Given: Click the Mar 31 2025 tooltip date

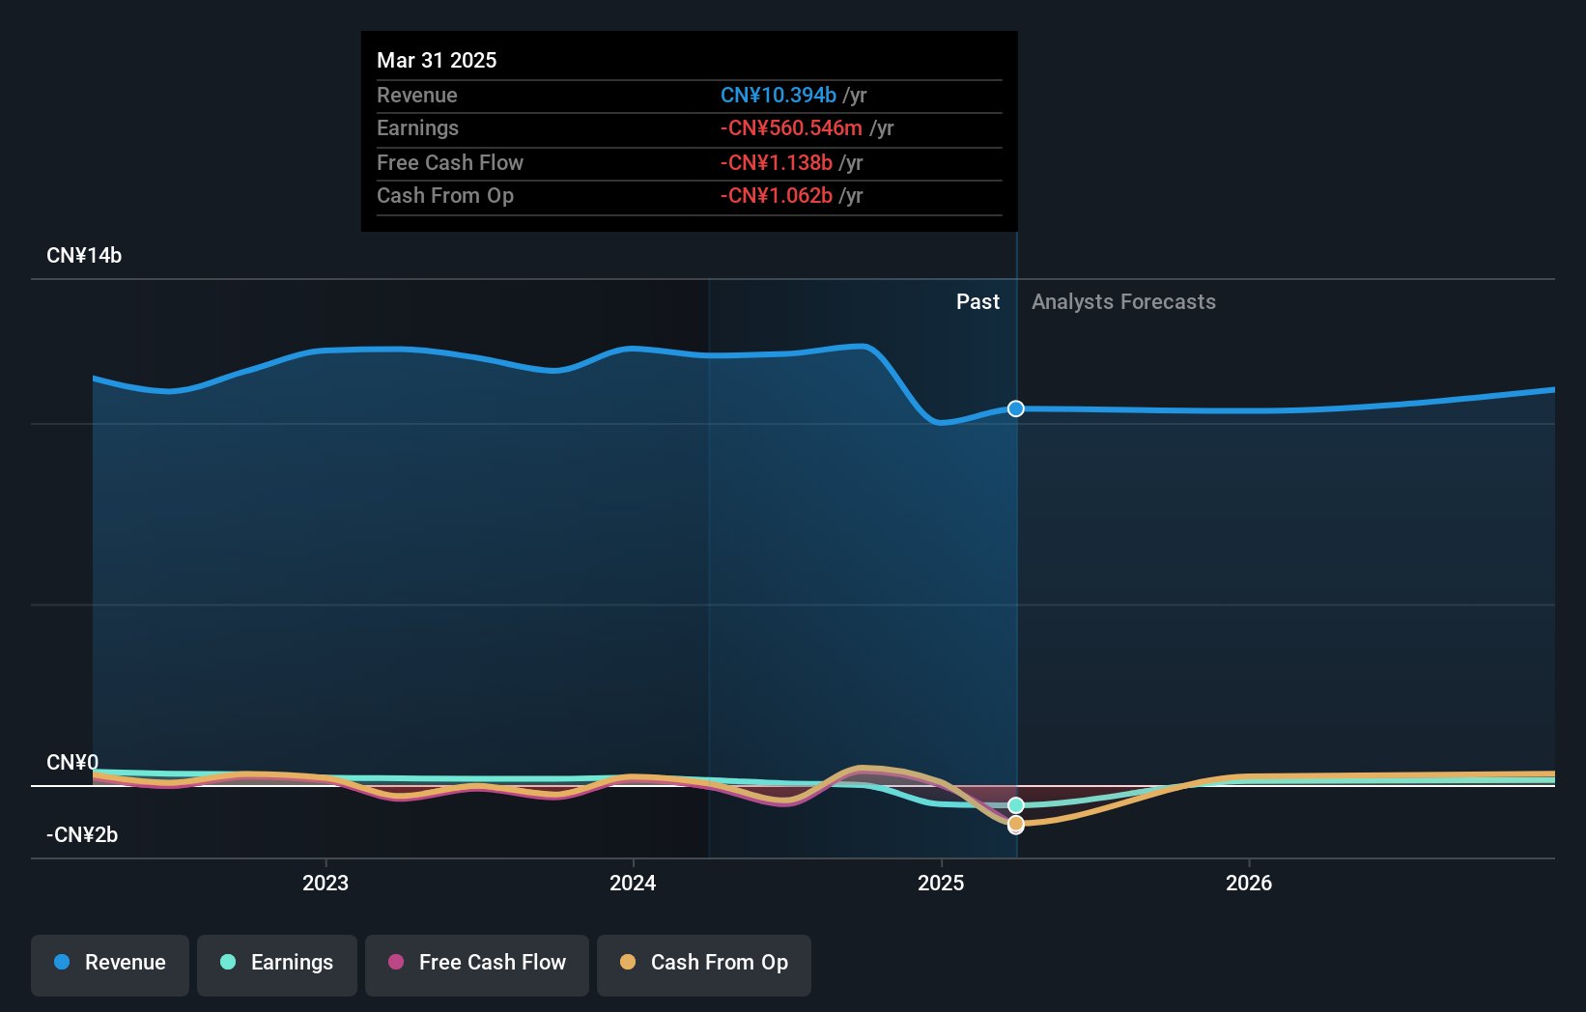Looking at the screenshot, I should point(437,60).
